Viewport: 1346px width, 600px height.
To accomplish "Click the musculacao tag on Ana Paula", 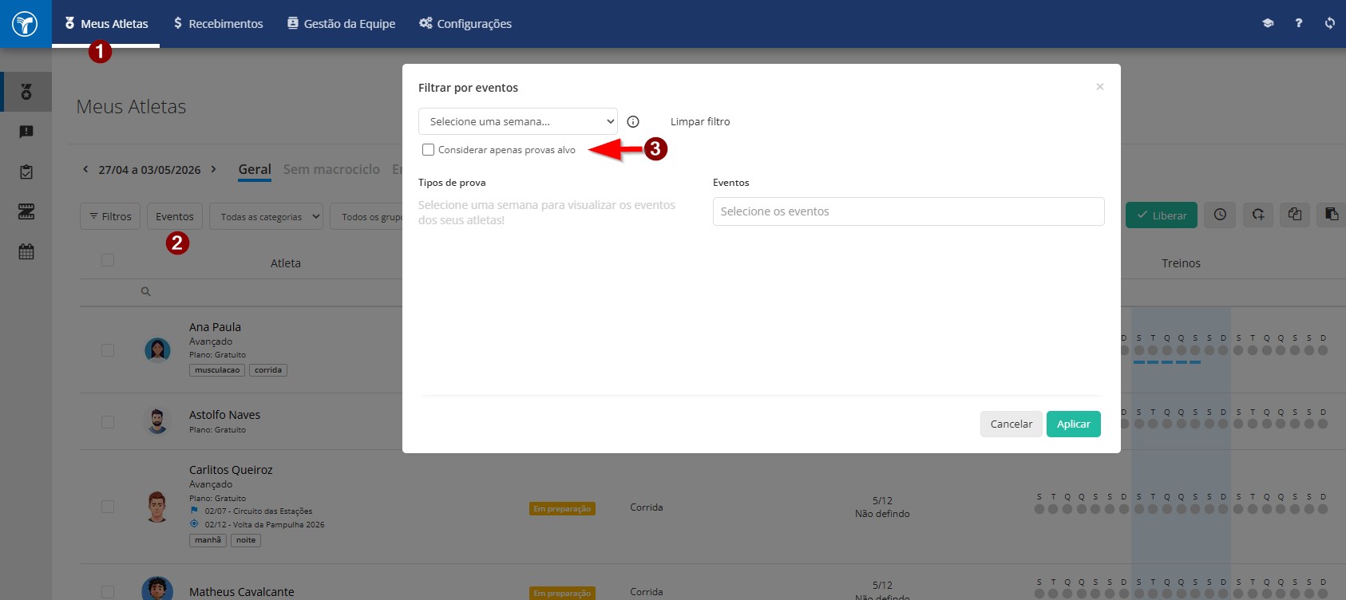I will pos(217,370).
